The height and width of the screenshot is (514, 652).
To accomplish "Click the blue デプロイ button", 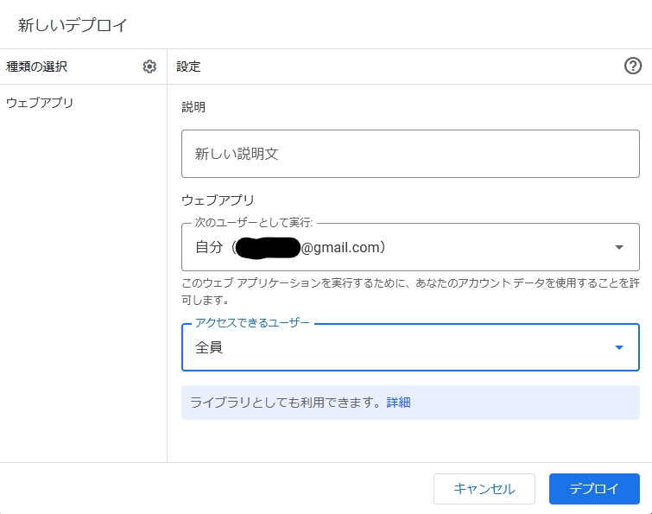I will coord(594,489).
